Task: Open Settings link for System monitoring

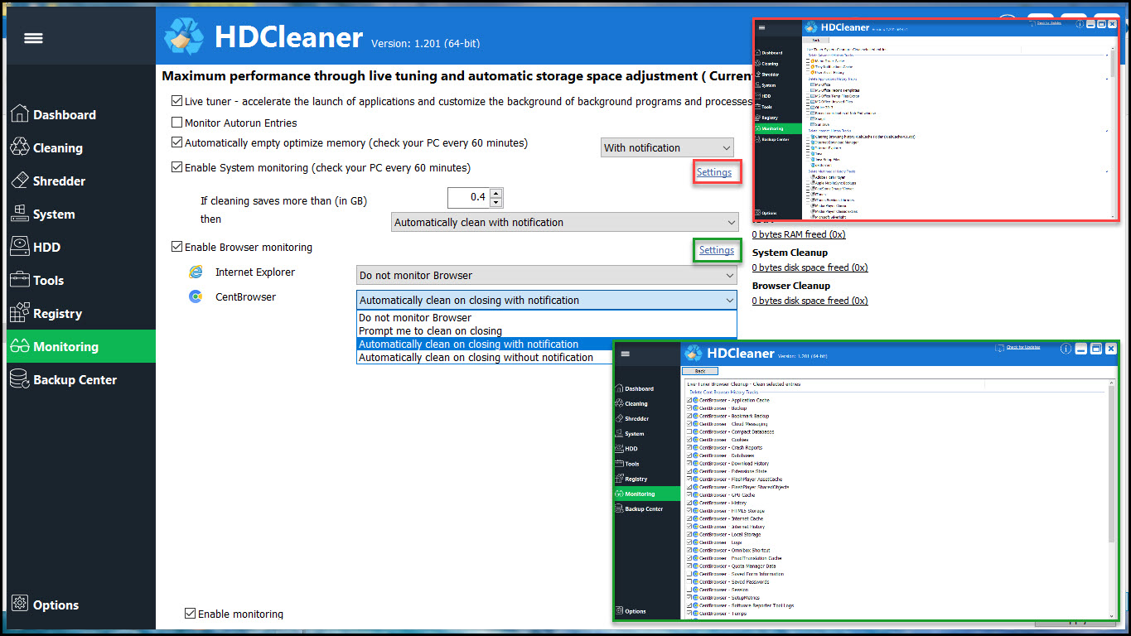Action: 714,172
